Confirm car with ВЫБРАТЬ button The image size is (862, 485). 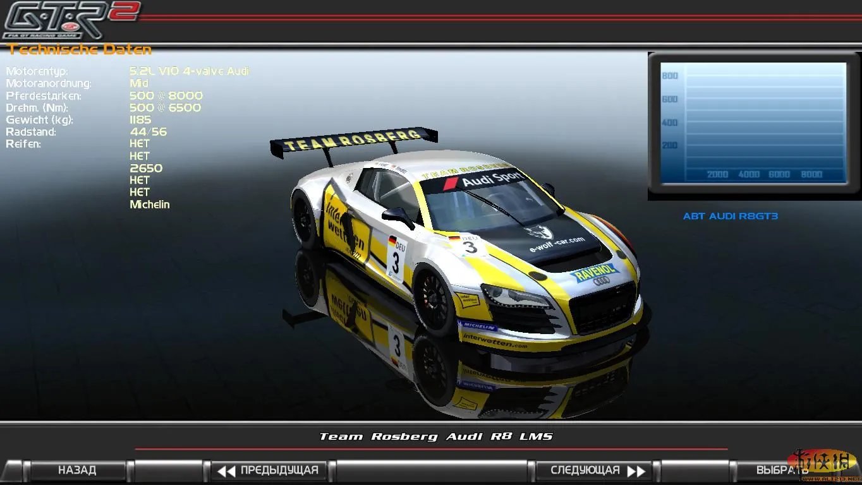[x=782, y=470]
